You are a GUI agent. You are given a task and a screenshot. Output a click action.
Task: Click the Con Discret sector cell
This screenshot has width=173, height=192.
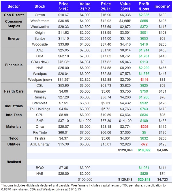[14, 15]
